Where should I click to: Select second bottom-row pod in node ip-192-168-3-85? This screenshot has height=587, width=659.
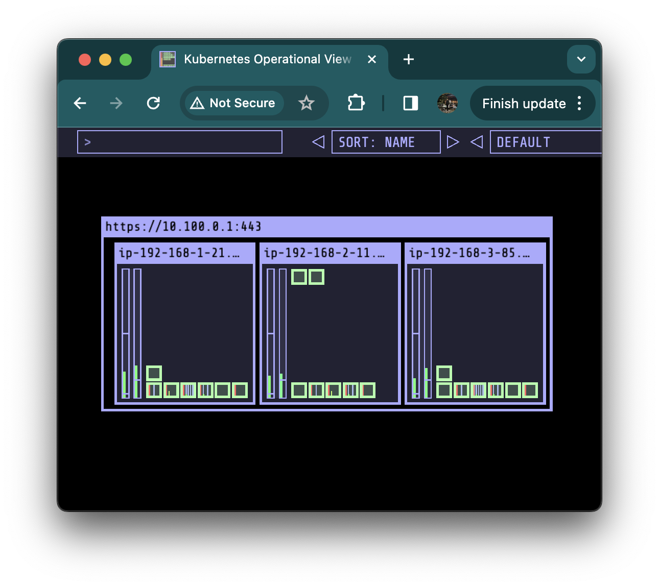461,390
